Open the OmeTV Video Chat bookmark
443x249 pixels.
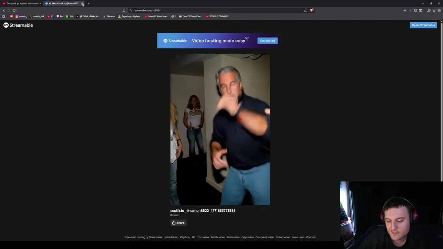coord(190,16)
